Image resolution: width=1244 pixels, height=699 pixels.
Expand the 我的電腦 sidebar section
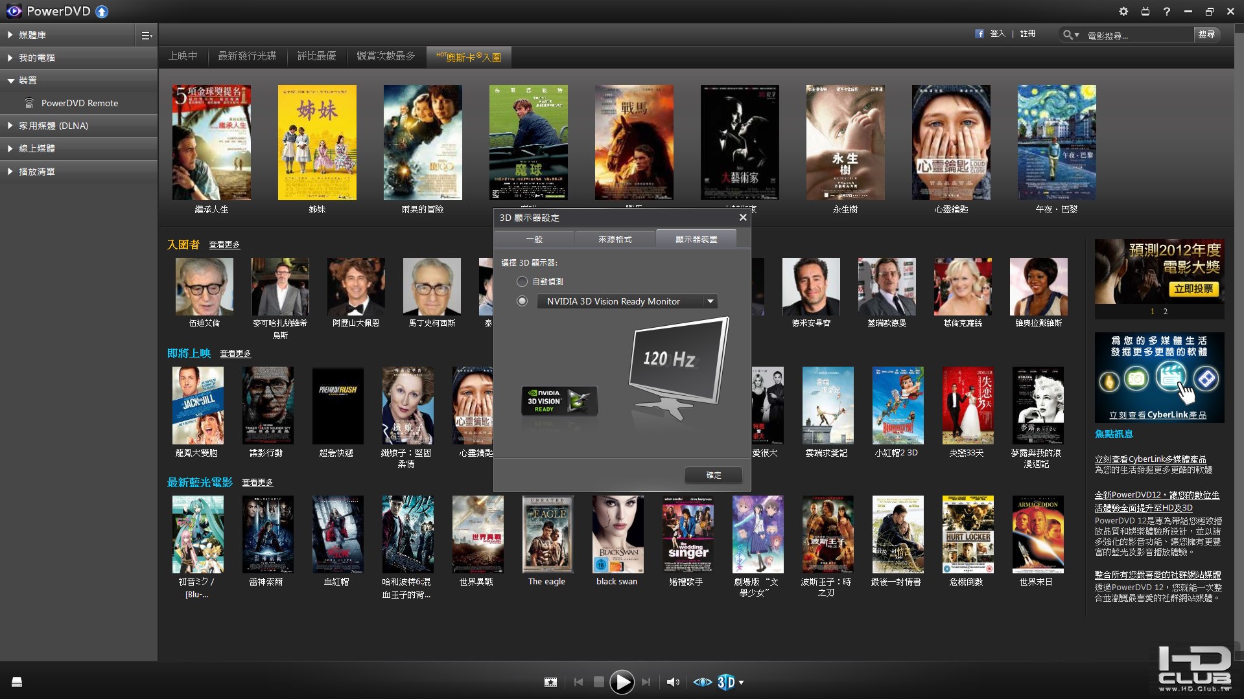point(79,58)
